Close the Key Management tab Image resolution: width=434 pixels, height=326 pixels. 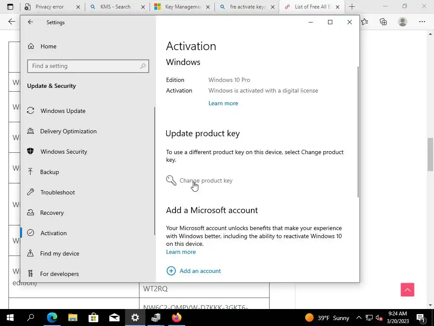pos(208,7)
